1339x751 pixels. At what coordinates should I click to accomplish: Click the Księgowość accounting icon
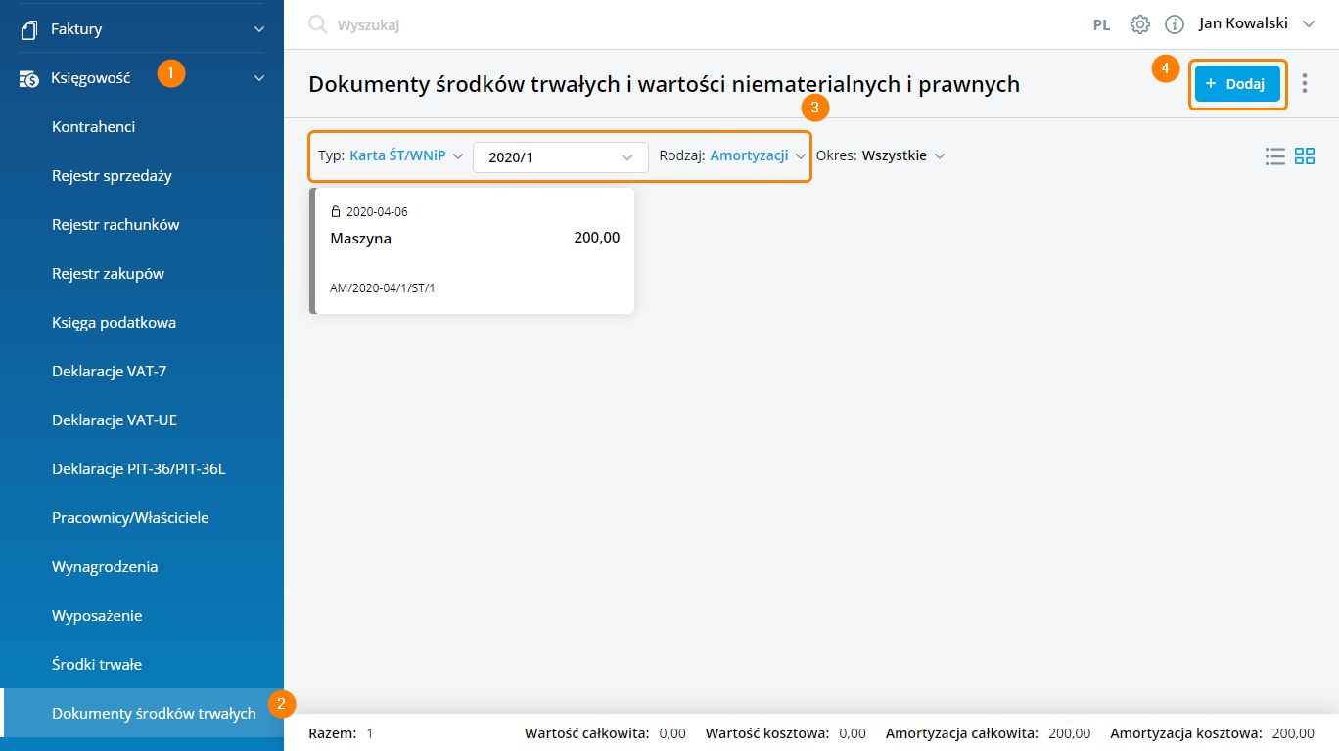pyautogui.click(x=28, y=78)
